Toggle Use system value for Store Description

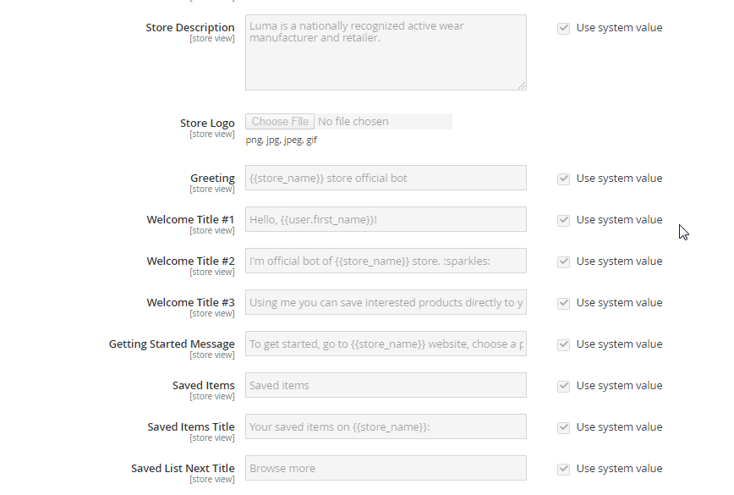pos(563,28)
